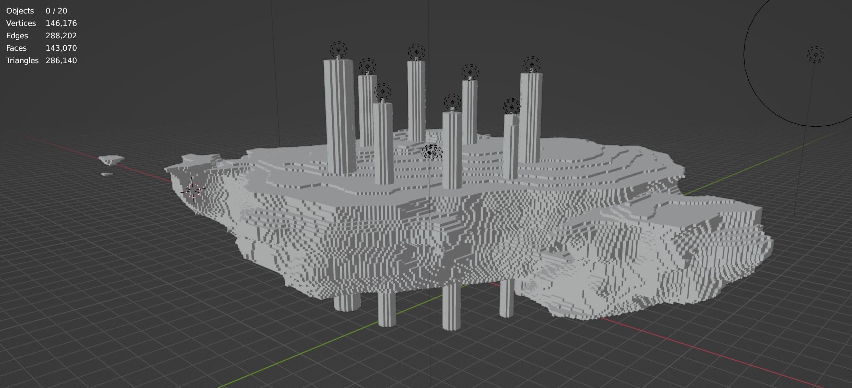Click the 'Objects' statistics label
The width and height of the screenshot is (852, 388).
coord(20,11)
